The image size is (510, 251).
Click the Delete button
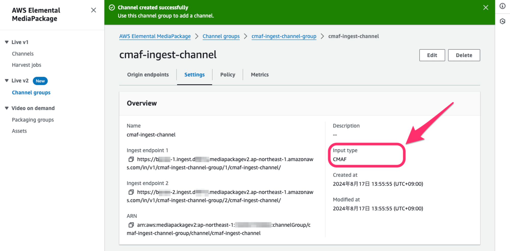[464, 55]
